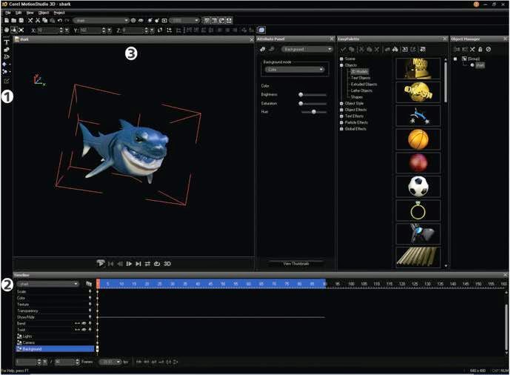Step to the next frame
This screenshot has width=511, height=375.
point(129,264)
